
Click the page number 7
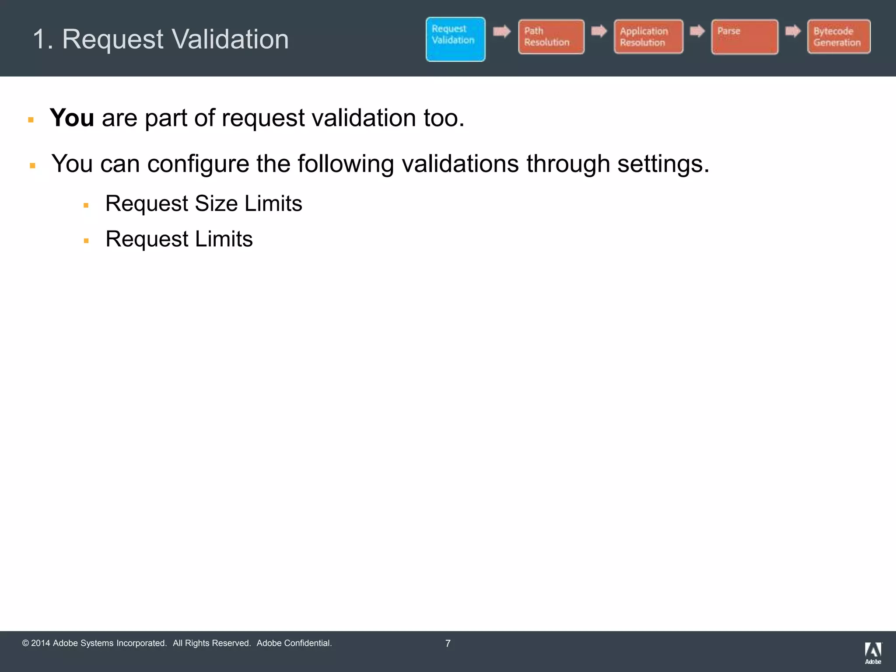click(x=448, y=644)
